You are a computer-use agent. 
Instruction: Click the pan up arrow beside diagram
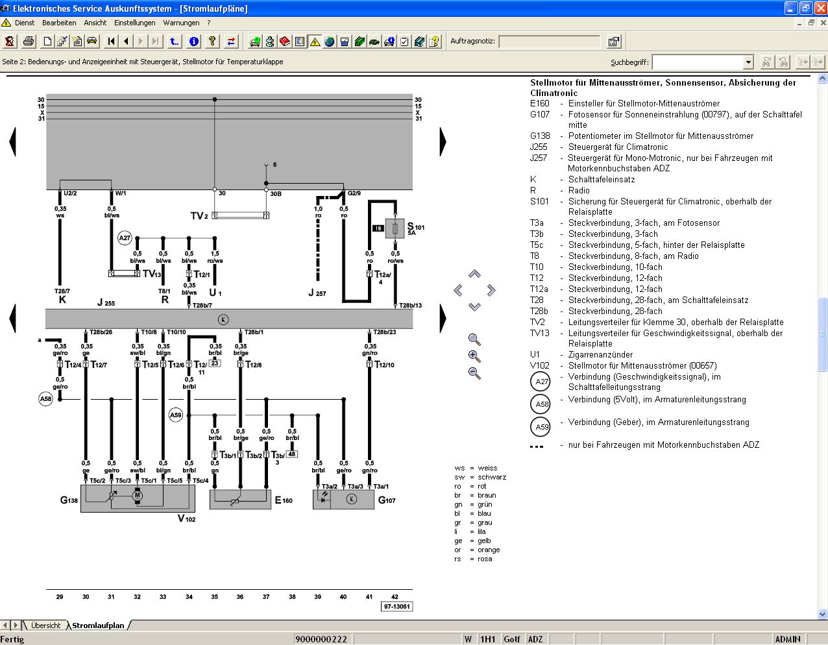click(x=474, y=274)
